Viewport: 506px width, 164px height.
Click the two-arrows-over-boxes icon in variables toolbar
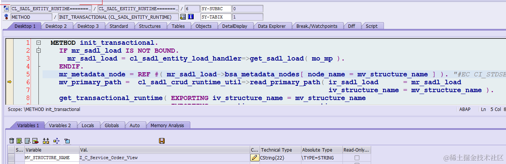tap(46, 141)
